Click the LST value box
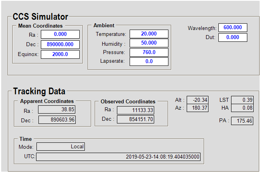 (x=242, y=100)
